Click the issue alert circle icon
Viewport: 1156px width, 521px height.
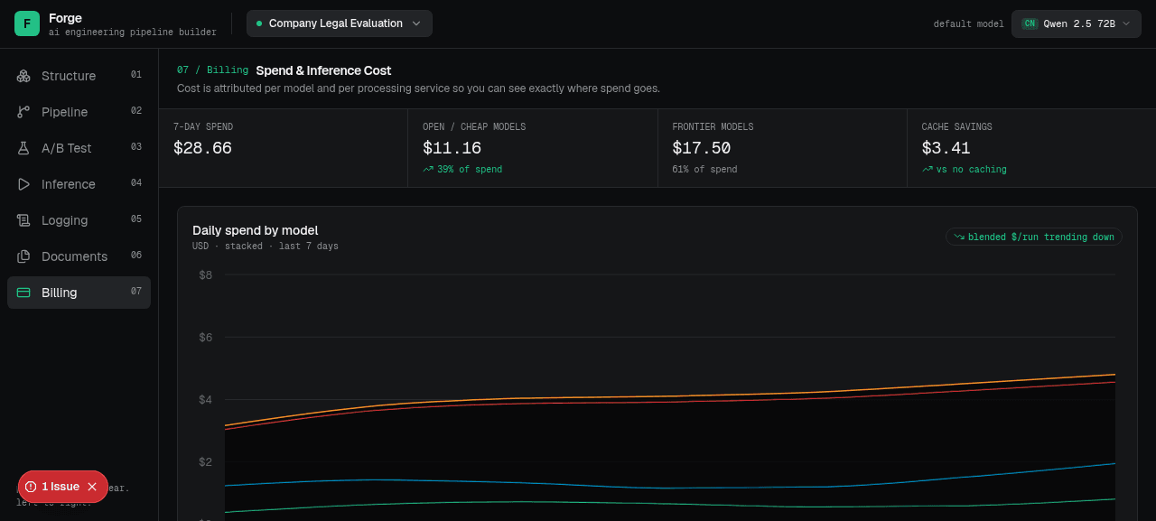point(31,487)
